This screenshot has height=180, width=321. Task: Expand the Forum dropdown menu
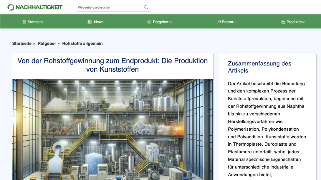235,22
